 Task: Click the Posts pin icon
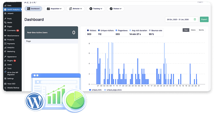[x=5, y=18]
